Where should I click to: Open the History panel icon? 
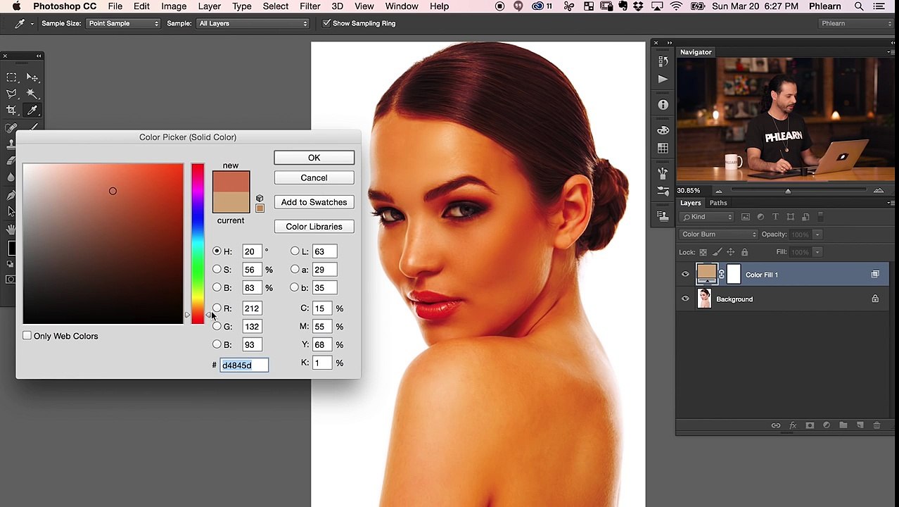(663, 61)
